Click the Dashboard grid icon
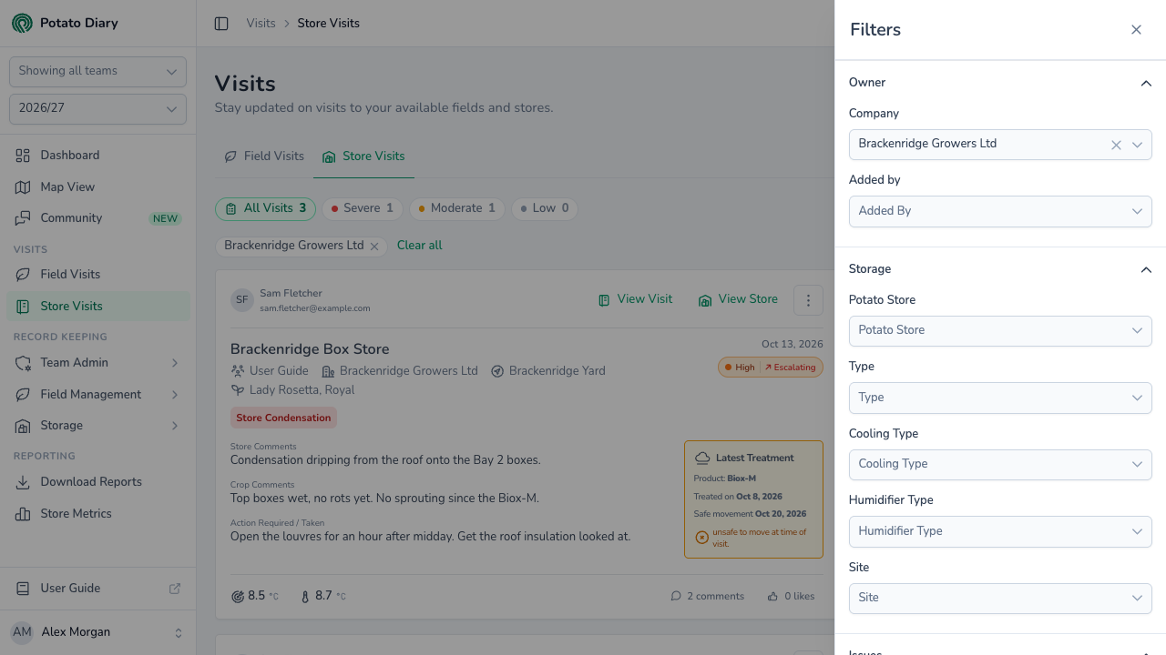 click(x=23, y=156)
